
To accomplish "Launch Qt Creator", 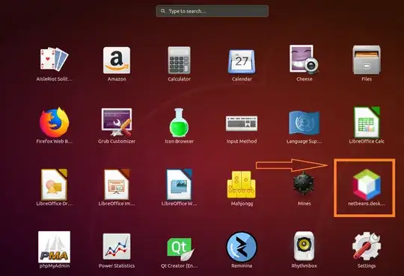I will coord(180,248).
